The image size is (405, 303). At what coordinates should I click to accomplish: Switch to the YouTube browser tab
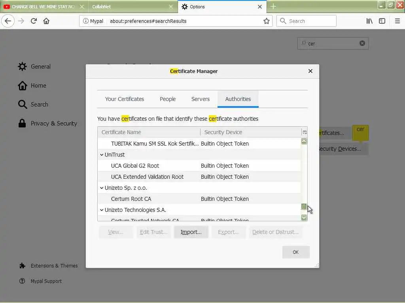click(44, 7)
